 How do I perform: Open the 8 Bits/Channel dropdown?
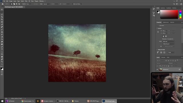pos(169,44)
